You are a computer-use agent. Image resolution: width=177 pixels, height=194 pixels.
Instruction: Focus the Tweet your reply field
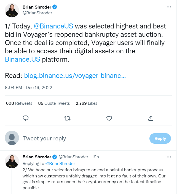tap(83, 138)
